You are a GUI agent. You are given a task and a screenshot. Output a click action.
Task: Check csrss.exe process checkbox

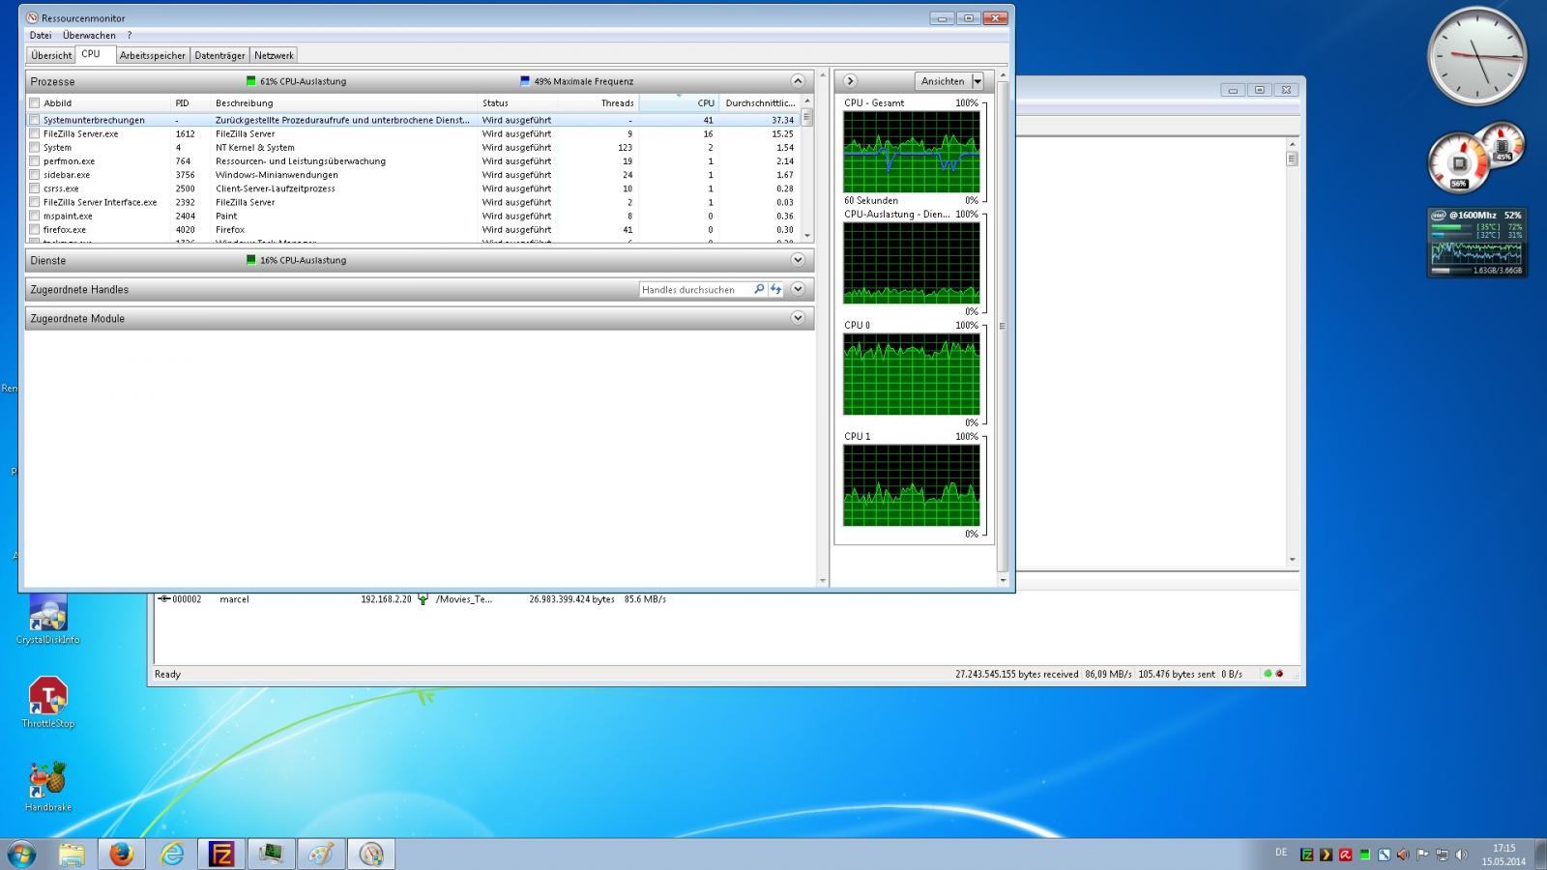click(x=35, y=188)
